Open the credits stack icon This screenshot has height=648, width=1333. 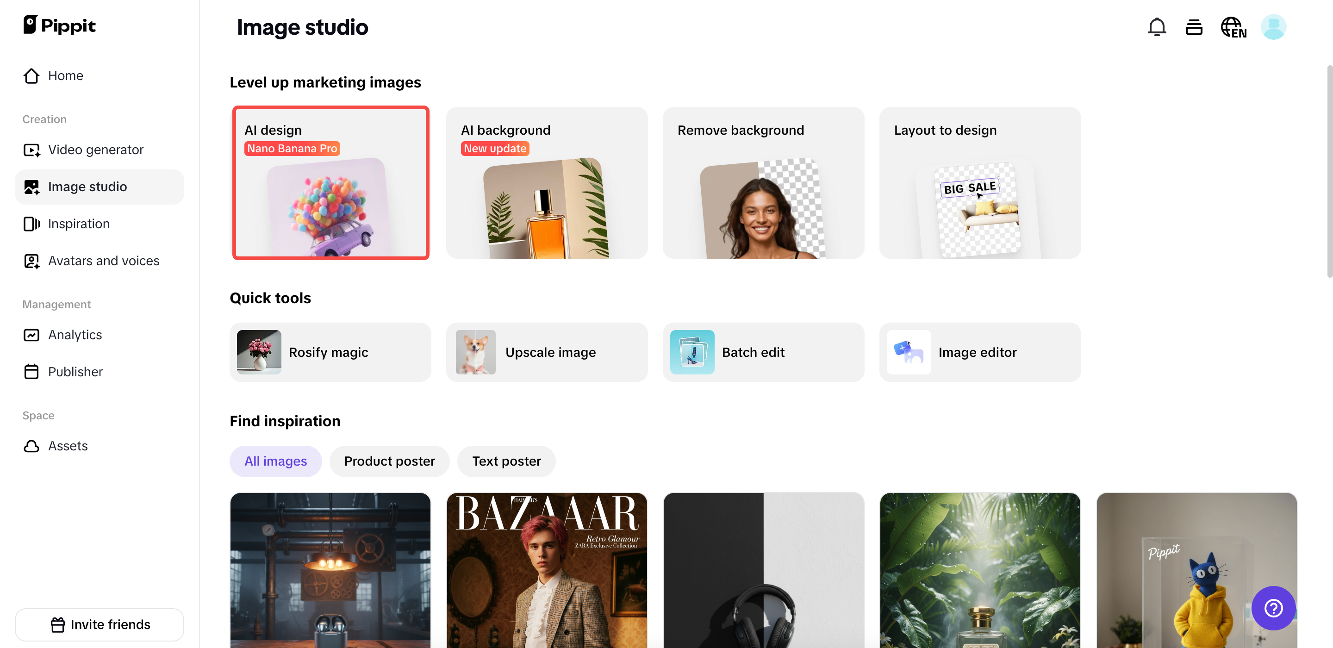1193,27
